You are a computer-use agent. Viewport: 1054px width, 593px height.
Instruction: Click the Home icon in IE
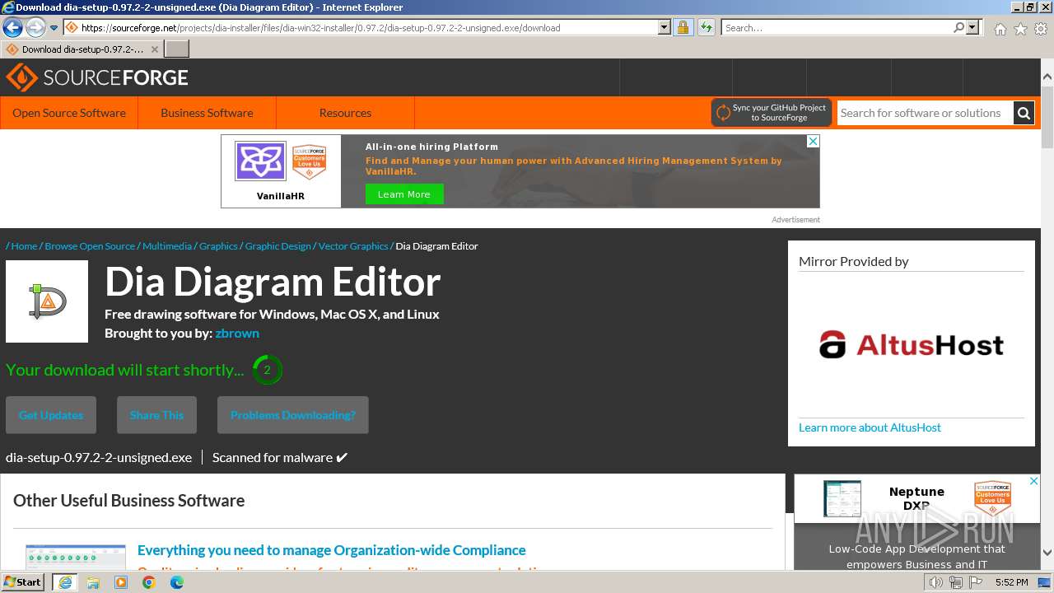click(1000, 29)
